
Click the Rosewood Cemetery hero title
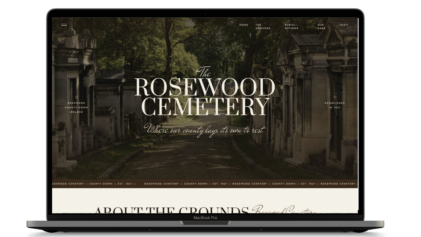[x=205, y=97]
